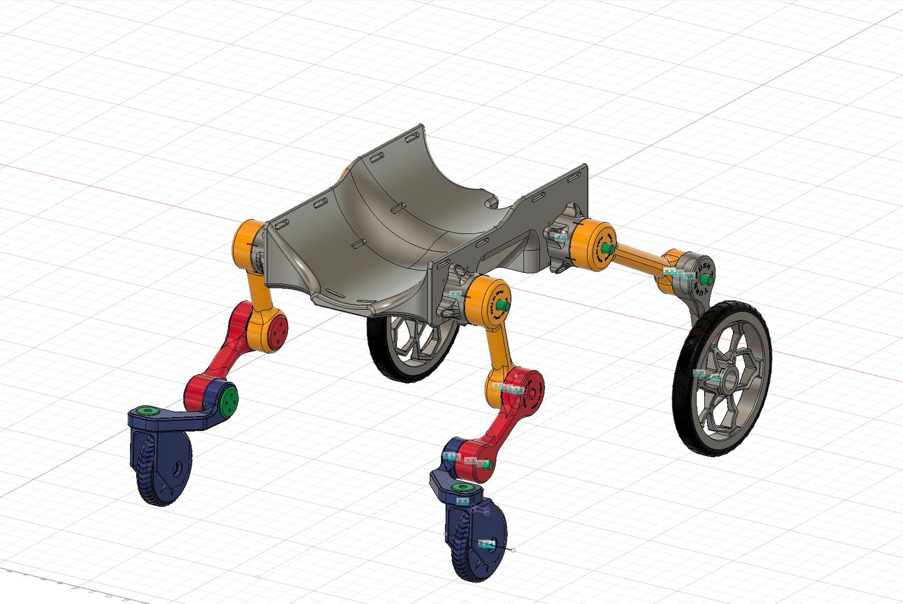Select the long orange axle rod

click(x=637, y=256)
